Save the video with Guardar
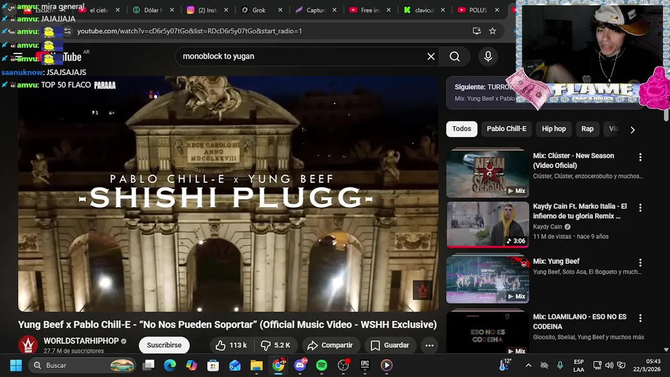The height and width of the screenshot is (377, 670). [x=390, y=345]
